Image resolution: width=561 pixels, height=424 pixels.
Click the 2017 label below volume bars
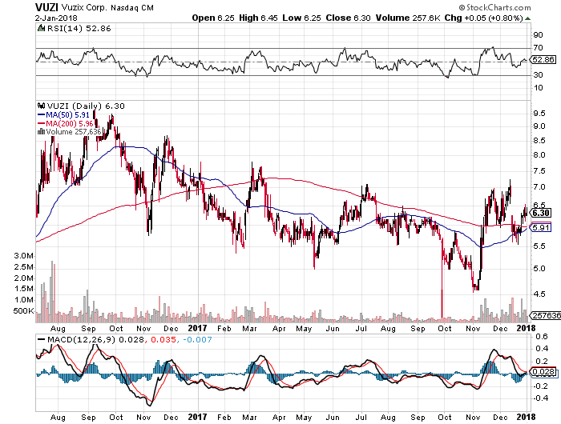coord(197,328)
